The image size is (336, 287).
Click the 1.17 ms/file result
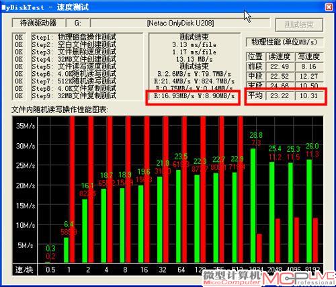[x=194, y=52]
